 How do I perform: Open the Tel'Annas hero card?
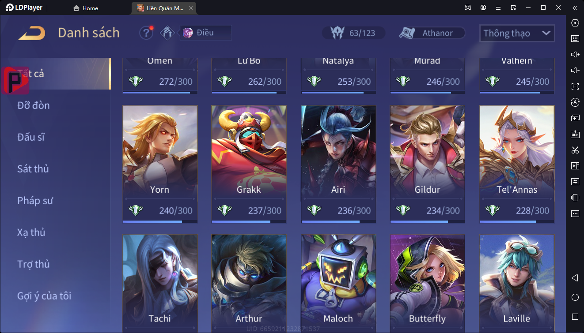[517, 164]
